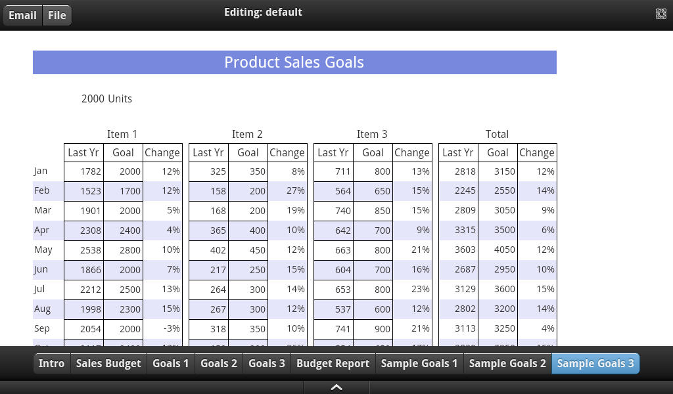Switch to the Goals 2 sheet
Screen dimensions: 673x394
[x=218, y=363]
